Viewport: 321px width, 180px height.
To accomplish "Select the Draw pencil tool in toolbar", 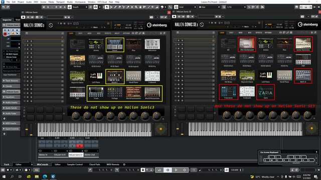I will pos(115,7).
